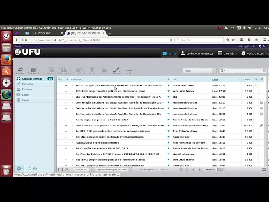Clear the mail search box with reset icon
This screenshot has height=202, width=269.
click(x=264, y=71)
